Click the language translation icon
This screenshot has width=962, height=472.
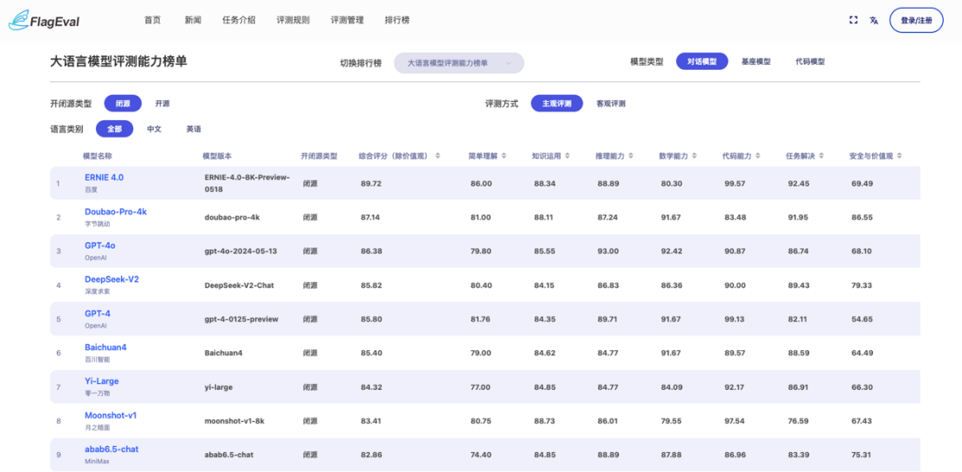tap(874, 20)
